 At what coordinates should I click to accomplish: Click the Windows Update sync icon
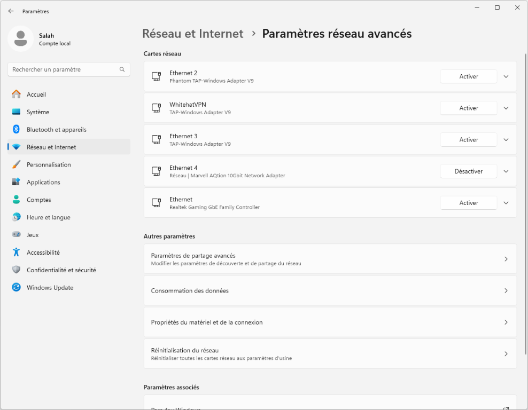[16, 287]
